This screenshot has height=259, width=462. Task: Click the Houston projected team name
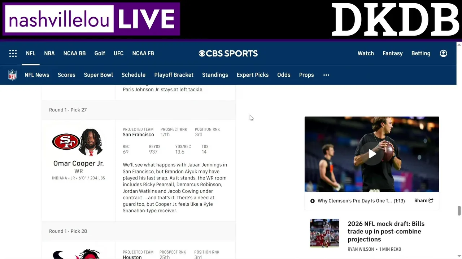[132, 257]
